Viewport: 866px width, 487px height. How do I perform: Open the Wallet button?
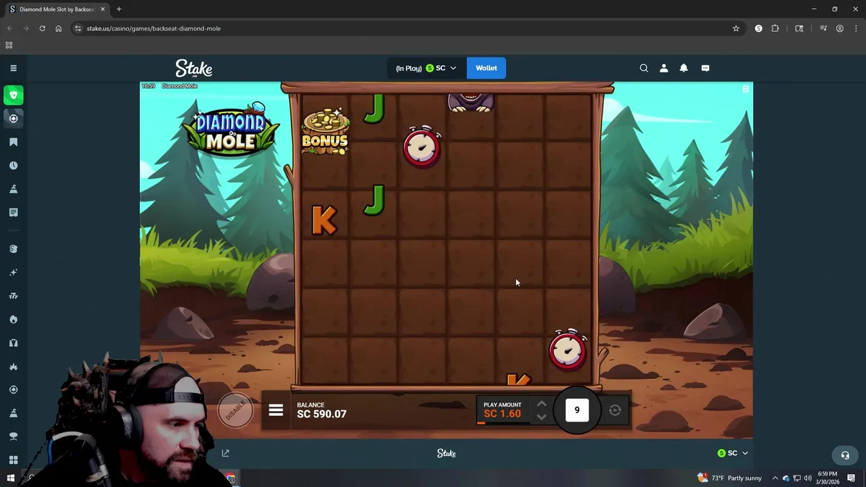pyautogui.click(x=486, y=68)
